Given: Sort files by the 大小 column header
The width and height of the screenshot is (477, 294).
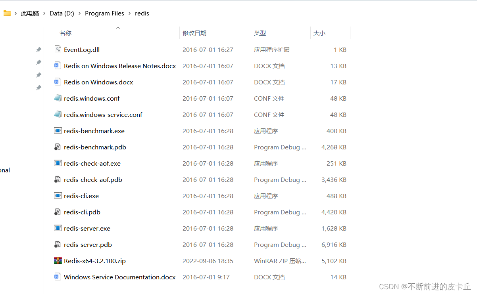Looking at the screenshot, I should coord(319,33).
